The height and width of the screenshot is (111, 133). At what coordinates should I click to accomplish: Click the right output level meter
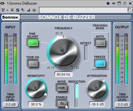tap(126, 59)
